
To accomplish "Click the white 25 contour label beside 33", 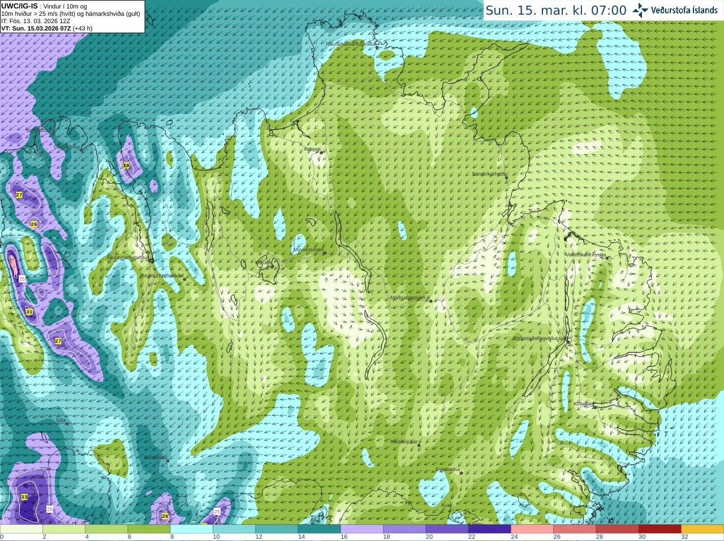I will click(x=49, y=509).
